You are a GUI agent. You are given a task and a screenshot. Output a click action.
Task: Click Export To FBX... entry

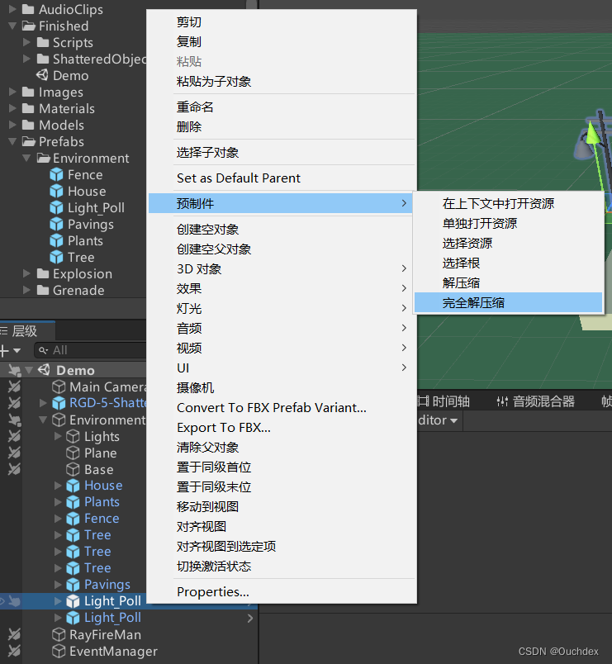pos(282,427)
